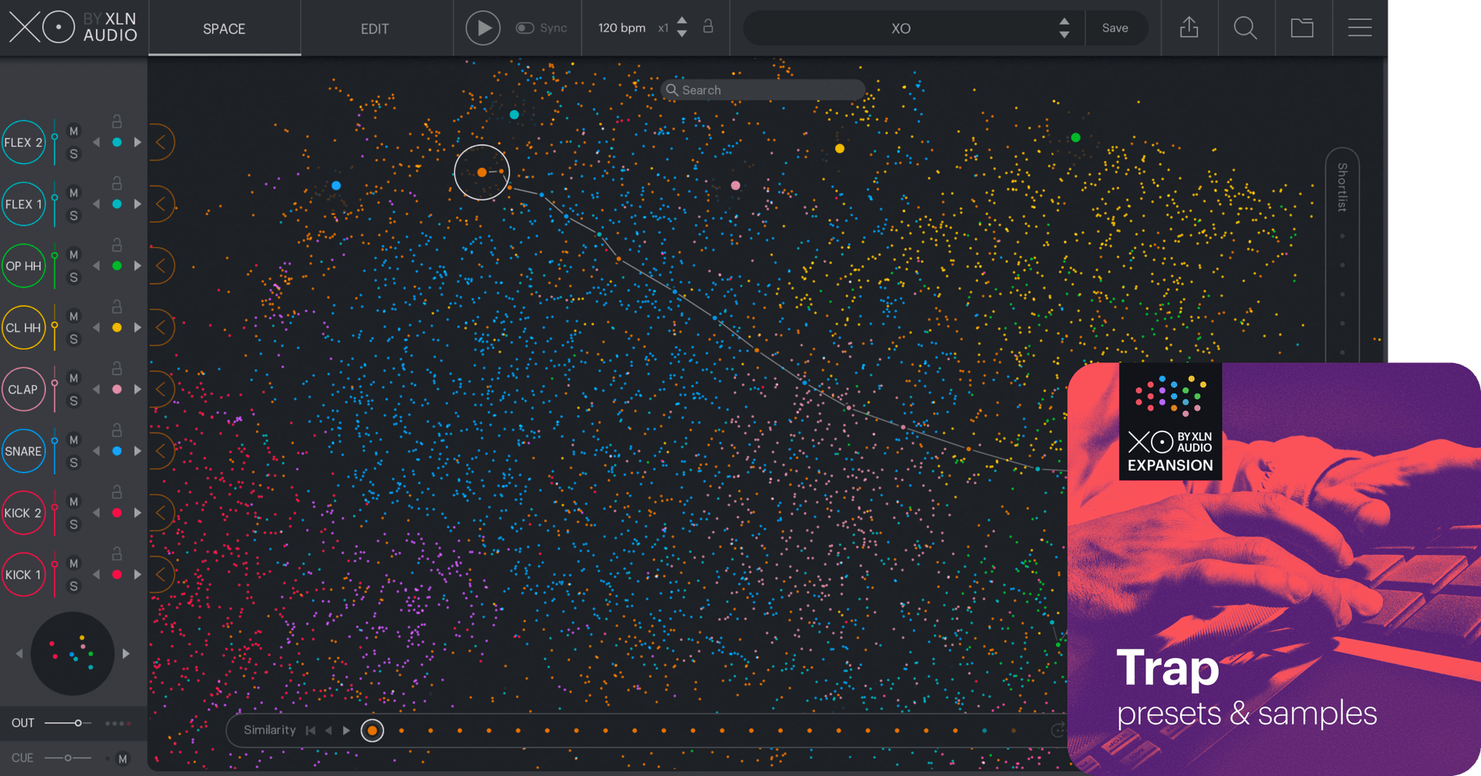Click the Save preset button
Screen dimensions: 1481x776
click(x=1115, y=28)
